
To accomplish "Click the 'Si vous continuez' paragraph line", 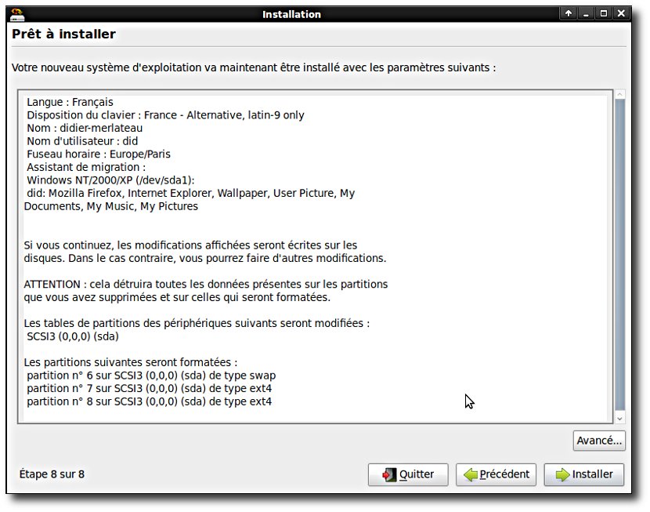I will (190, 245).
